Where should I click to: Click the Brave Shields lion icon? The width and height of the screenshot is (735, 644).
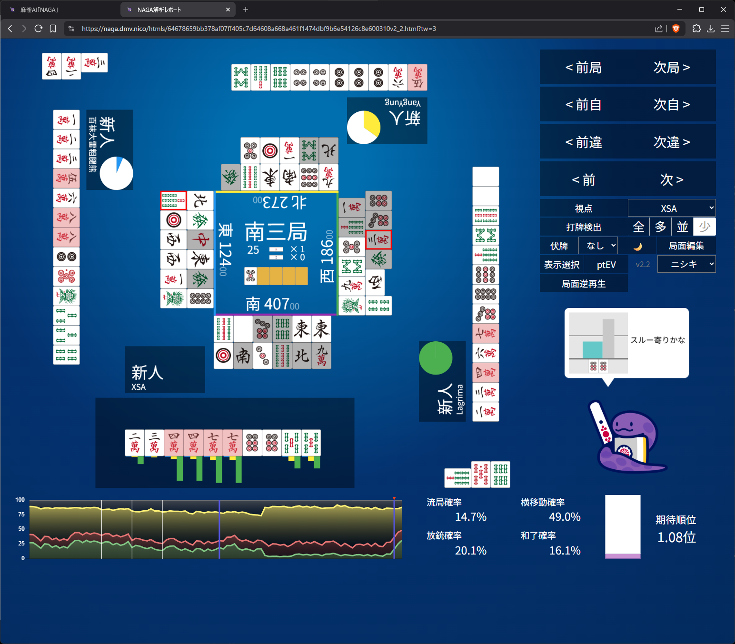675,29
